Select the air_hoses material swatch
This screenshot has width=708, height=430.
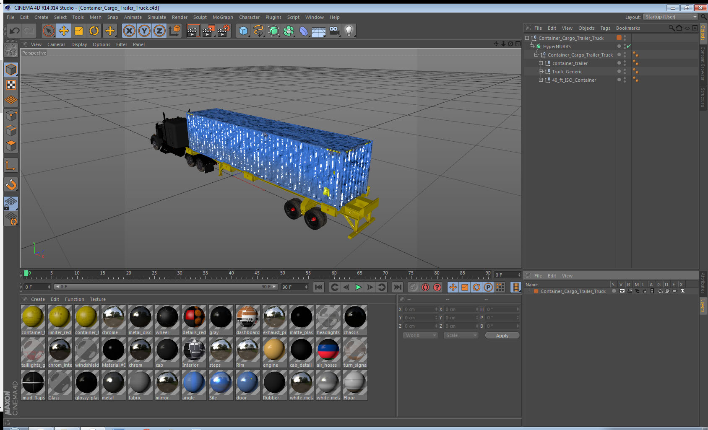pos(328,352)
